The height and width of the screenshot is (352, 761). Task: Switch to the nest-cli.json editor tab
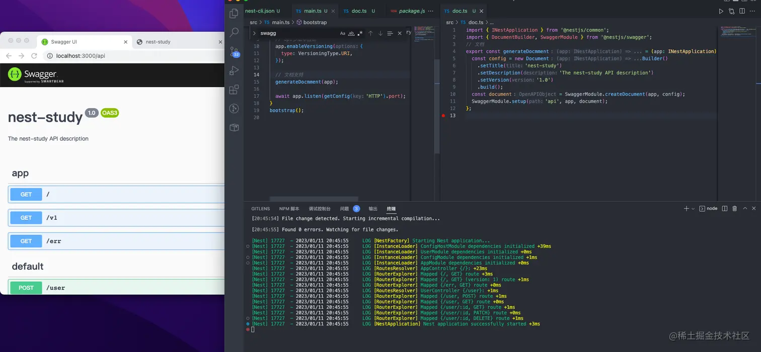tap(263, 11)
